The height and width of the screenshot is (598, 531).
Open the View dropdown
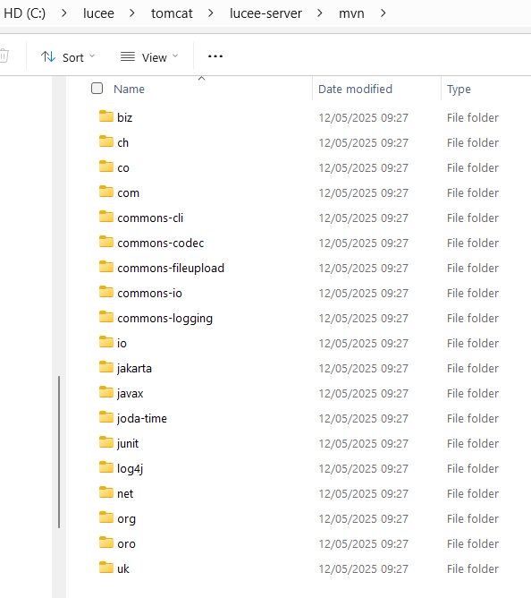pos(149,57)
